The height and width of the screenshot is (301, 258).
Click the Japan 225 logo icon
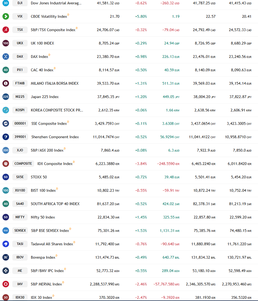[x=6, y=97]
